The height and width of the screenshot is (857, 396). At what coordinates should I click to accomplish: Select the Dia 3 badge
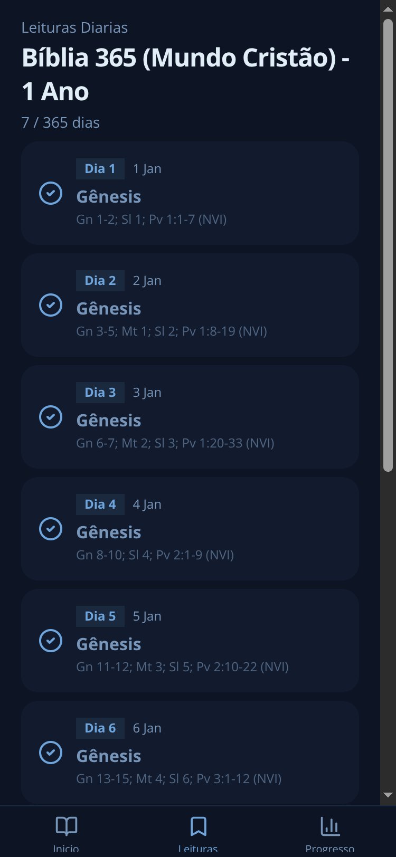tap(100, 393)
